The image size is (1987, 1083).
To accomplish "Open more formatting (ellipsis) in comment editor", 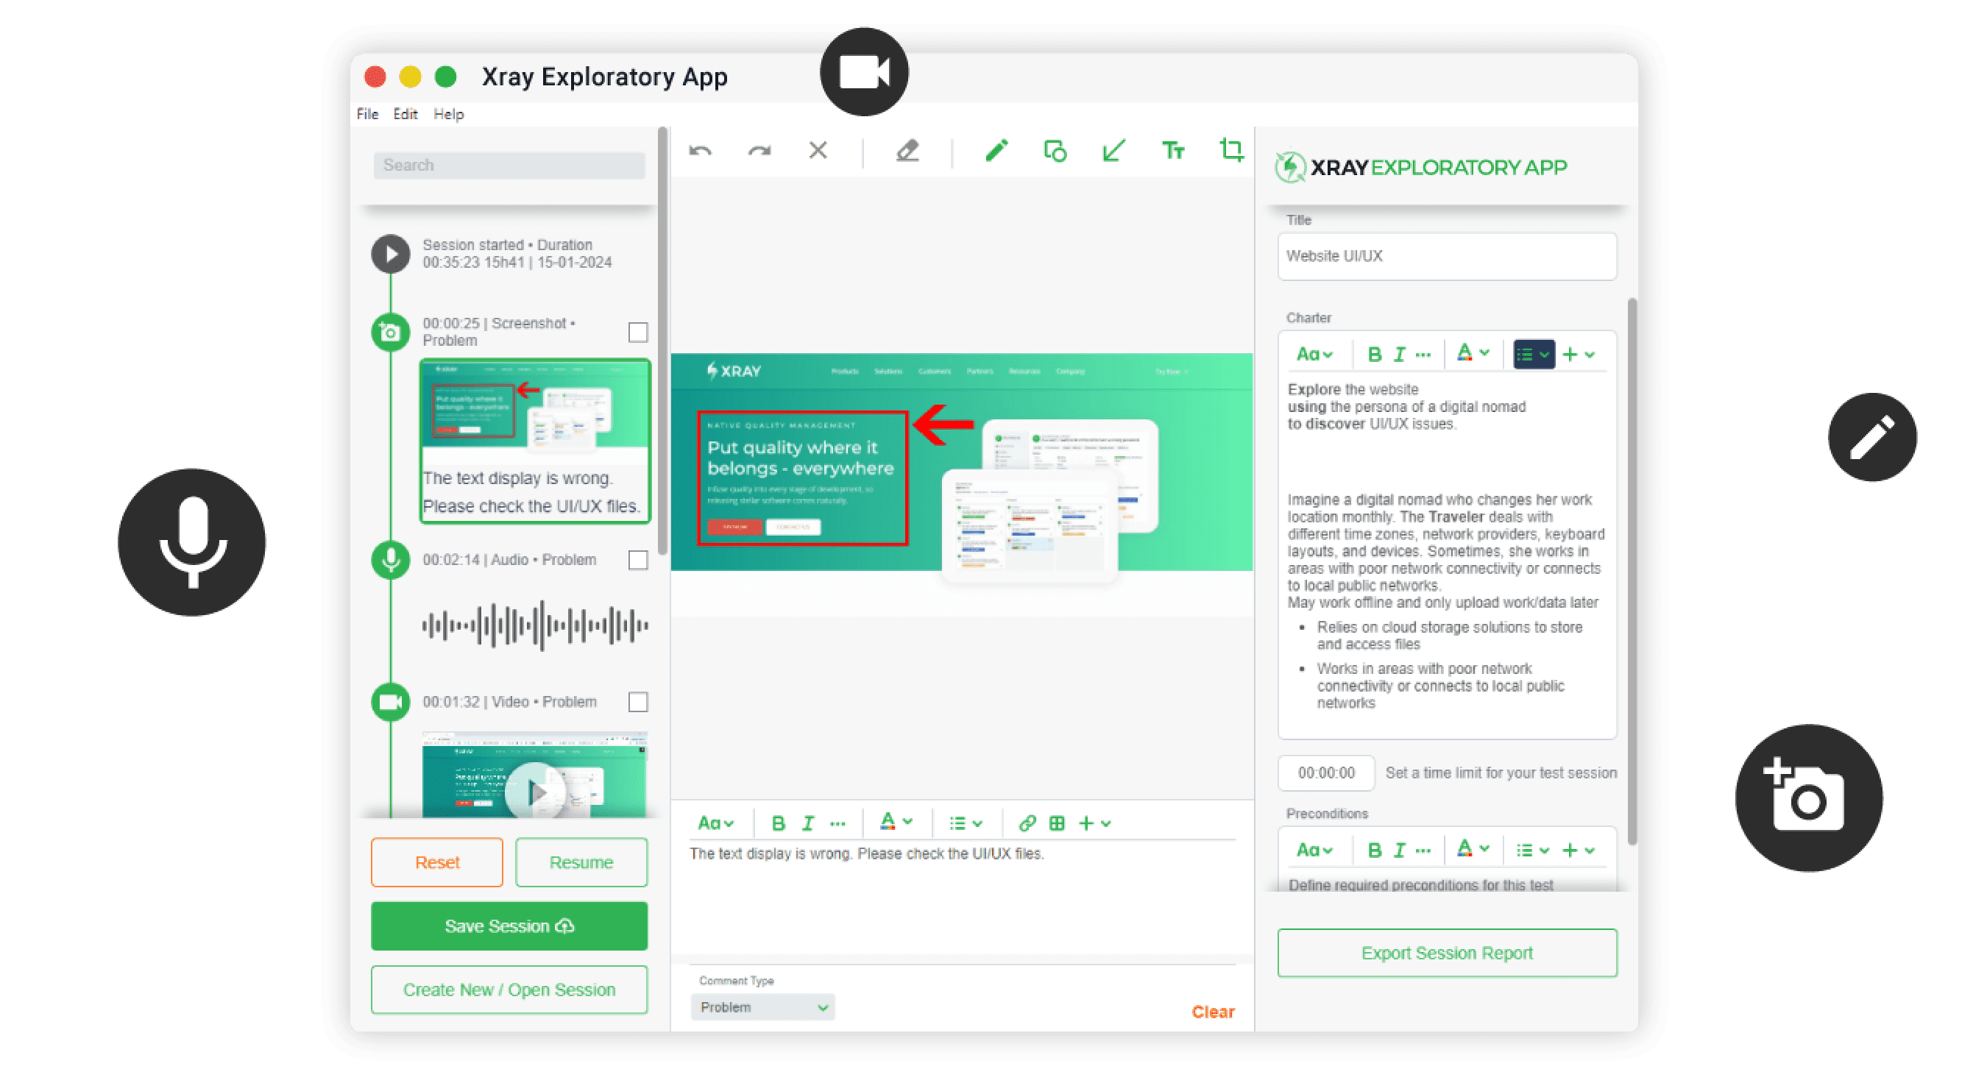I will (837, 824).
